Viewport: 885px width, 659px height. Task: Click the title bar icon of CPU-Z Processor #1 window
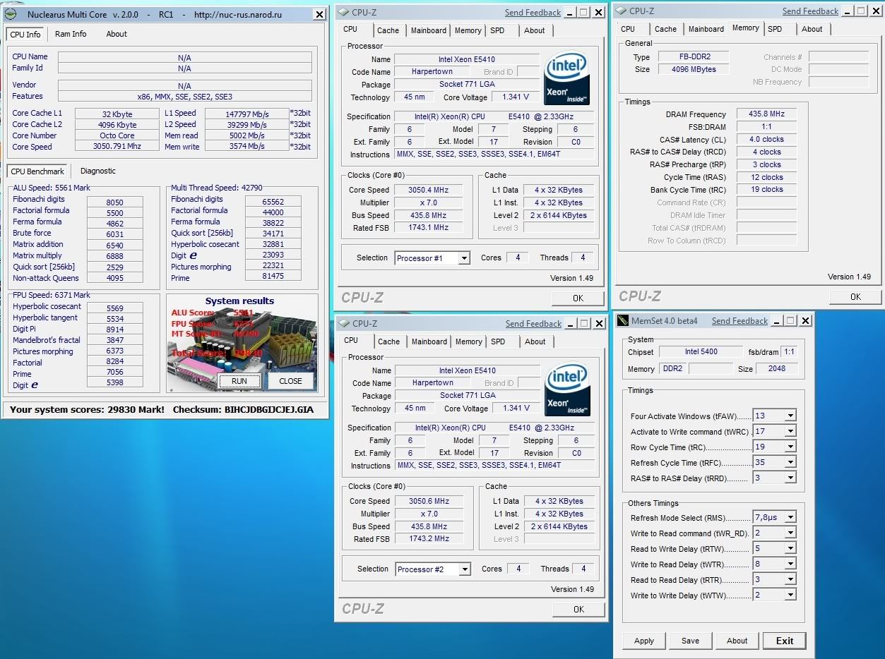coord(343,12)
